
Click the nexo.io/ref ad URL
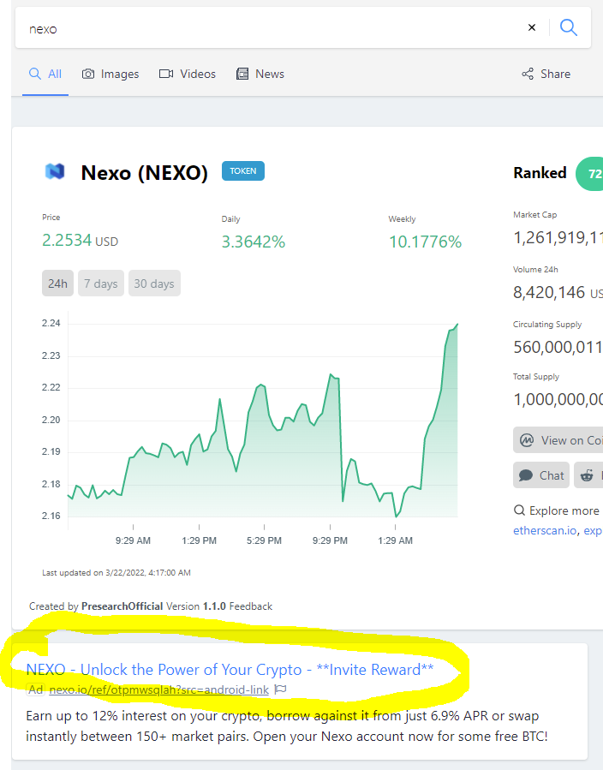tap(159, 690)
